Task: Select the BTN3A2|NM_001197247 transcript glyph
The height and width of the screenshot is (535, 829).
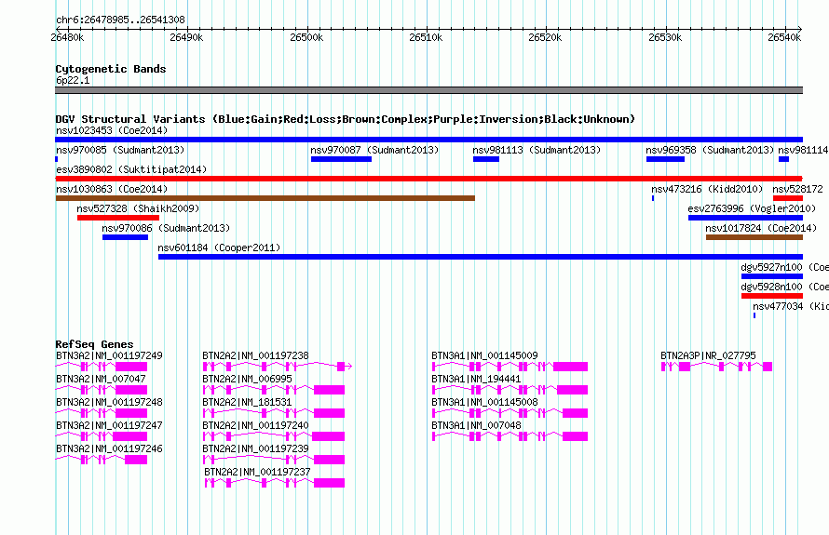Action: [102, 436]
